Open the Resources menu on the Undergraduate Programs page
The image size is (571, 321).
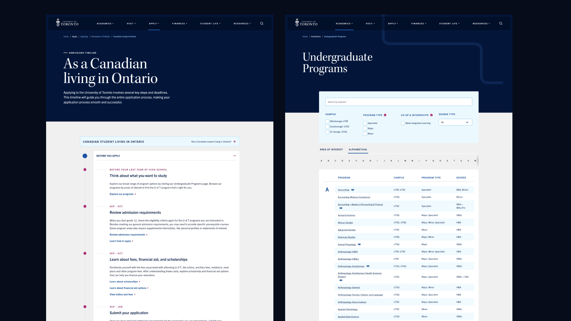tap(481, 23)
